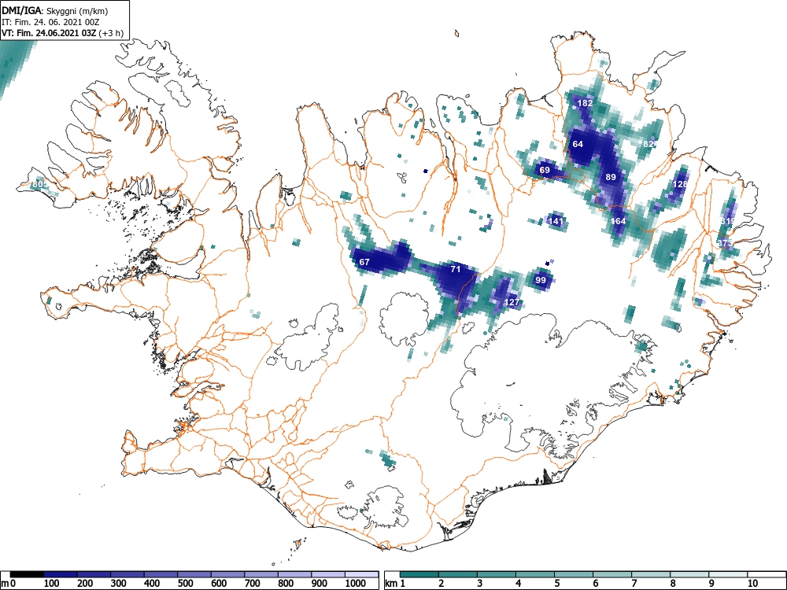Click the 9 label on the km legend
Screen dimensions: 787x590
711,584
